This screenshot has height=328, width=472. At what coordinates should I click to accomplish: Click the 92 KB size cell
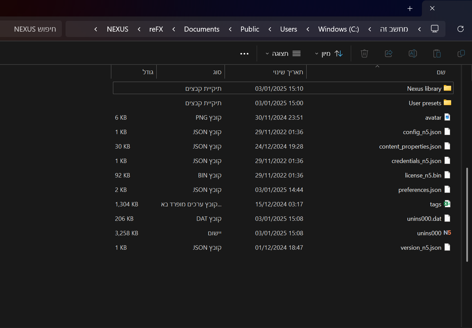coord(123,175)
